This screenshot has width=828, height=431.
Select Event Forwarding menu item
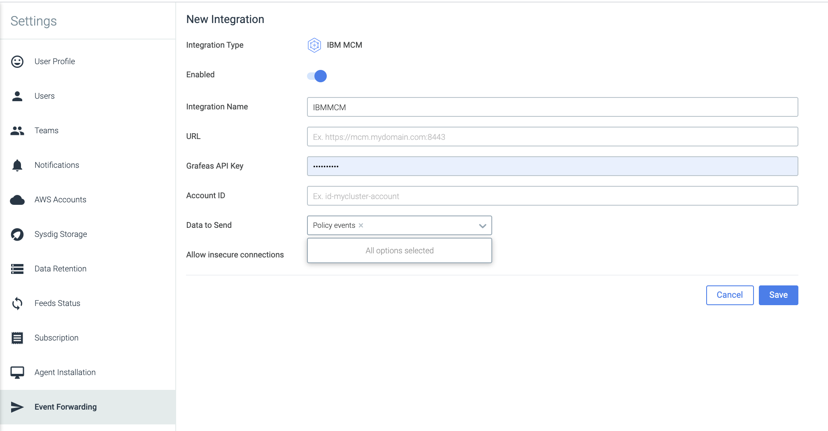(x=88, y=407)
